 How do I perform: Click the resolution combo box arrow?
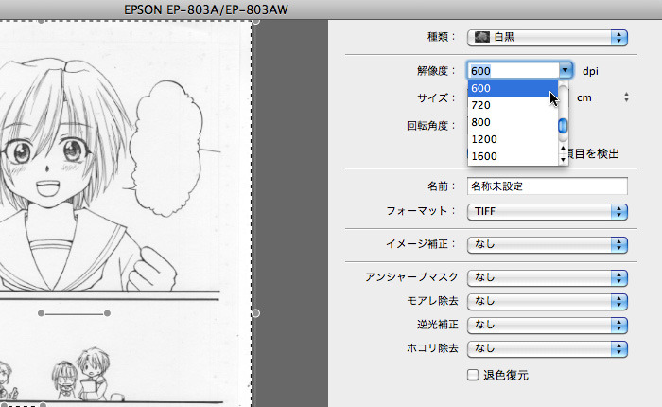[566, 70]
